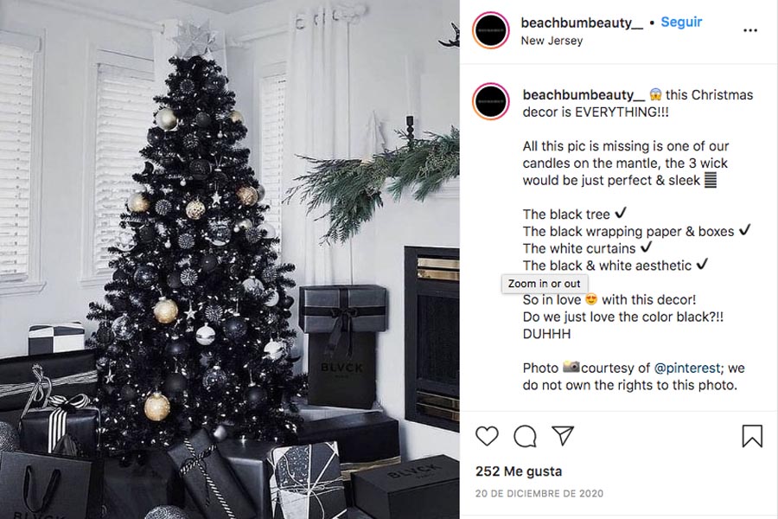View who liked via 252 Me gusta
Screen dimensions: 778x519
pyautogui.click(x=519, y=471)
